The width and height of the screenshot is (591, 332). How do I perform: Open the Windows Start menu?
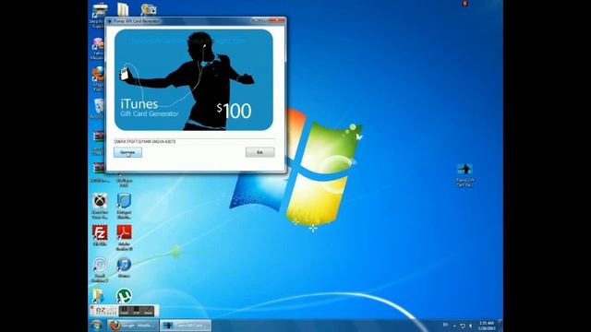coord(96,326)
